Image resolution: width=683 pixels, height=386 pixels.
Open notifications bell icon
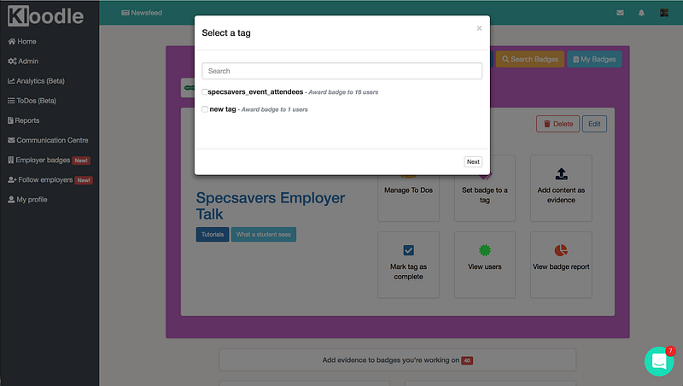641,13
